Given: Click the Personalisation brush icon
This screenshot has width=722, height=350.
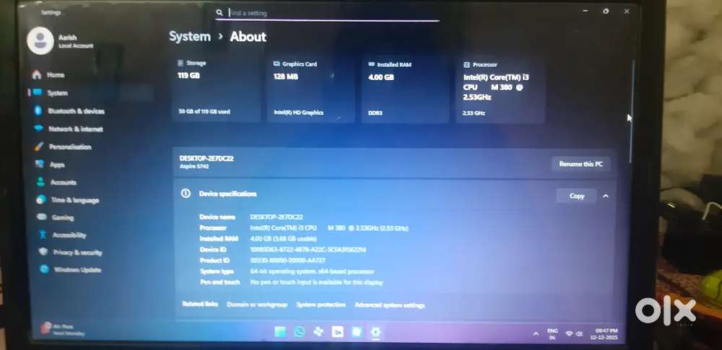Looking at the screenshot, I should coord(40,146).
